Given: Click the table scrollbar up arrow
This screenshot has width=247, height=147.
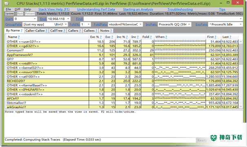Looking at the screenshot, I should coord(241,41).
